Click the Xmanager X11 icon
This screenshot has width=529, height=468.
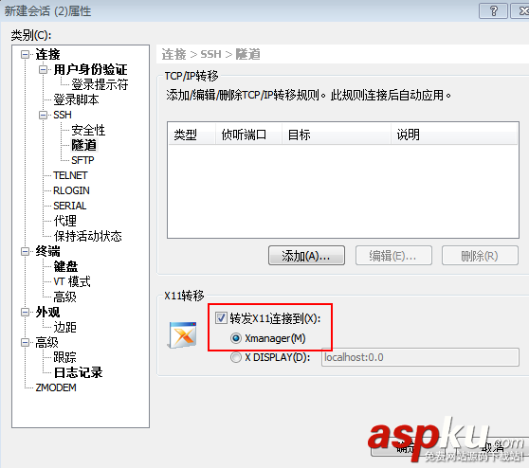pos(183,335)
